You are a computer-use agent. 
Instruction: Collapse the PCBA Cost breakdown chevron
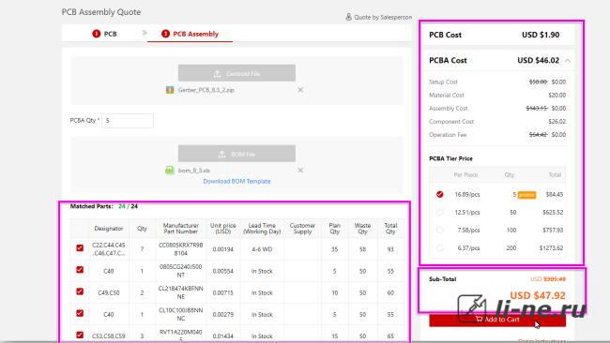(568, 61)
